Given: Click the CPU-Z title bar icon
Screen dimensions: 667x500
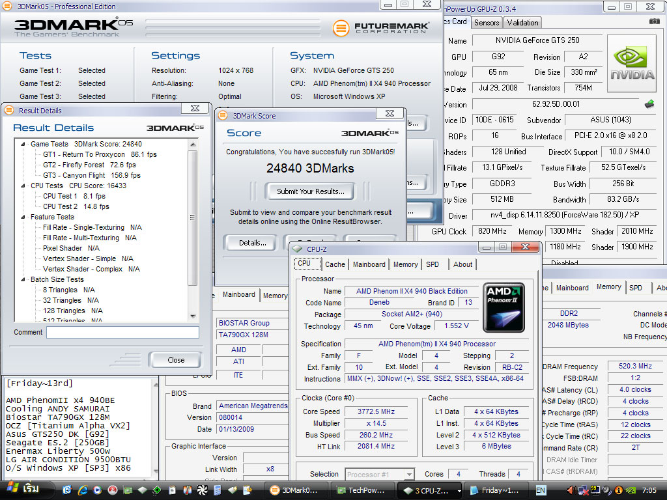Looking at the screenshot, I should pyautogui.click(x=297, y=249).
